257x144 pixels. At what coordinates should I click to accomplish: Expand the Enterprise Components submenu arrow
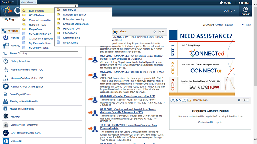110,24
